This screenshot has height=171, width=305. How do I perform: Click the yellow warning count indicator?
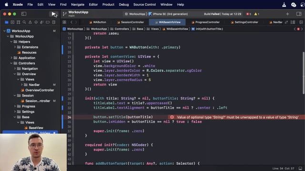pos(256,14)
